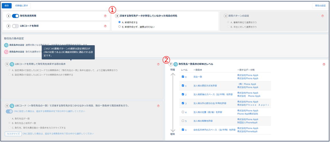Open help icon for 曖昧さレベル section

[324, 64]
